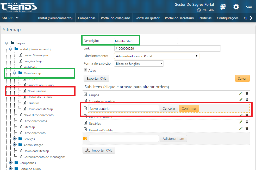Click the pencil edit icon for Grupos
Screen dimensions: 256x170
click(x=241, y=93)
